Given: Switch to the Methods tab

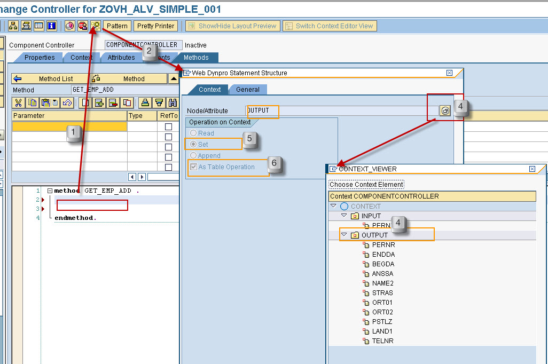Looking at the screenshot, I should click(196, 58).
